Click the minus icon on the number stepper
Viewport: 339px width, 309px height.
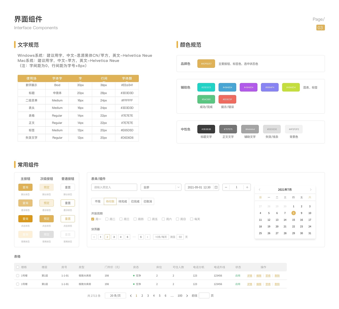226,187
